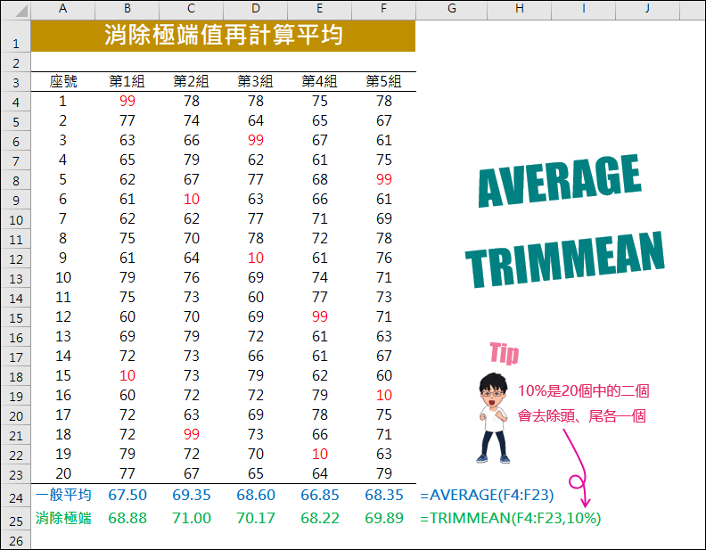Screen dimensions: 706x550
Task: Click red 10 in 第5組 column
Action: click(383, 395)
